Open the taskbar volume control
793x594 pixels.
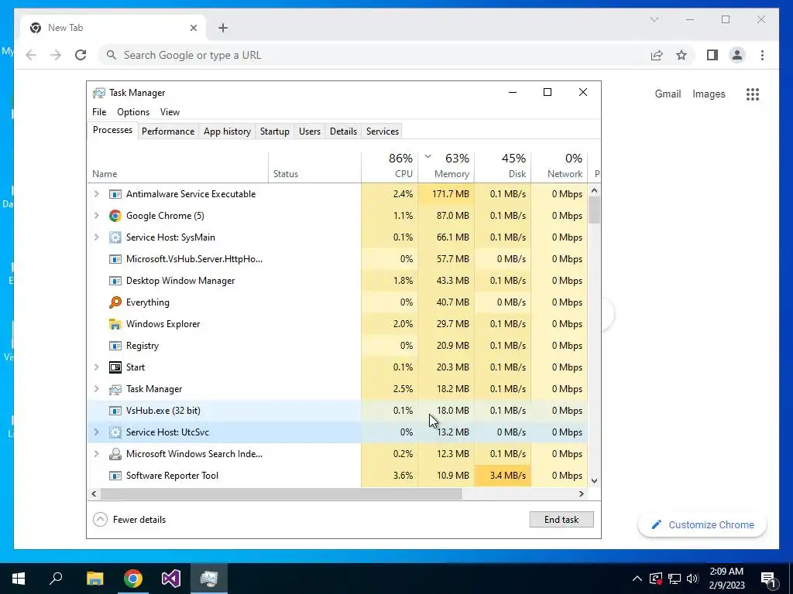pos(692,579)
